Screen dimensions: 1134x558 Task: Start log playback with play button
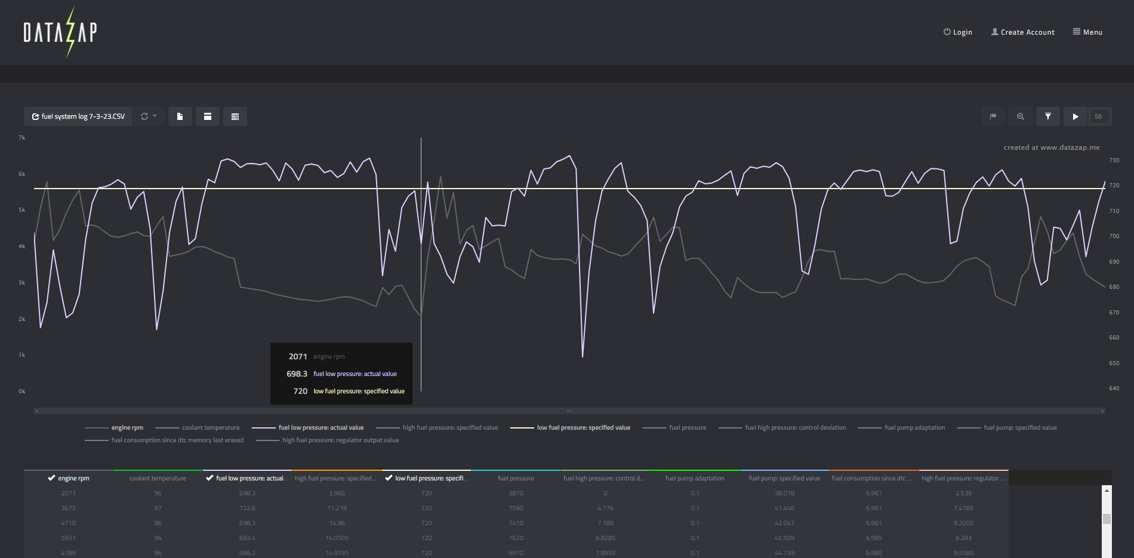coord(1076,116)
